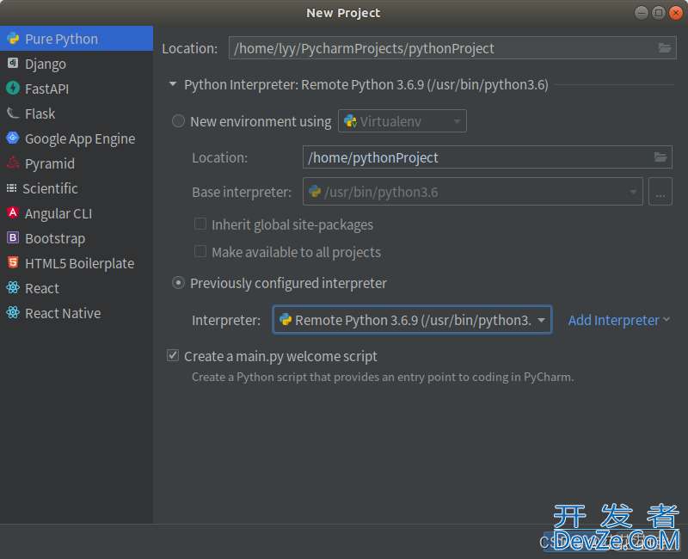Uncheck Create a main.py welcome script
Image resolution: width=688 pixels, height=559 pixels.
tap(173, 355)
